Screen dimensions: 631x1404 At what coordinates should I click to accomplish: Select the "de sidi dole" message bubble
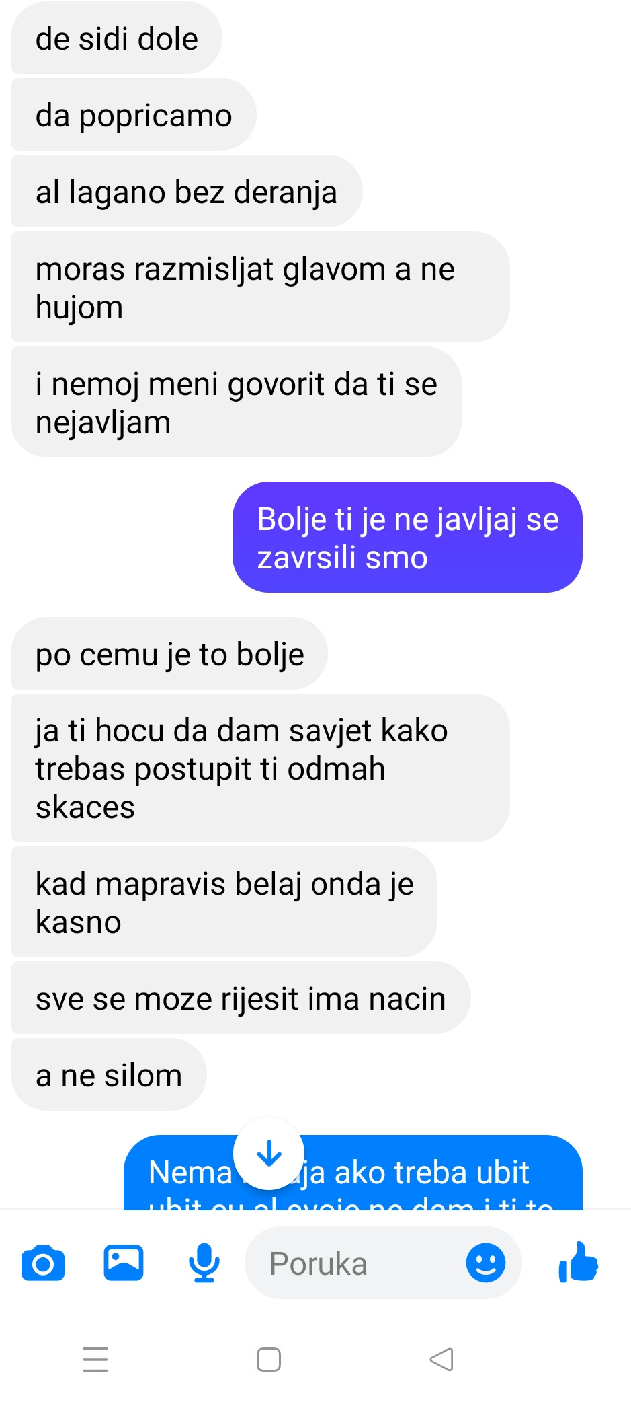[x=116, y=38]
